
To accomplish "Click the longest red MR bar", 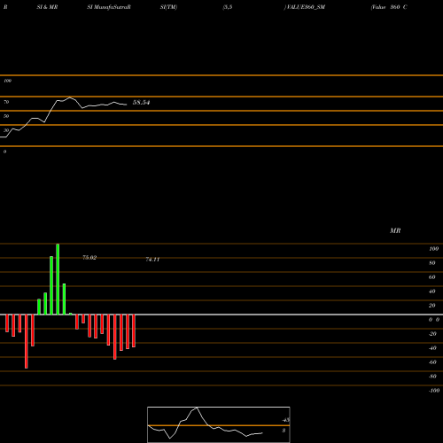I will pos(27,341).
